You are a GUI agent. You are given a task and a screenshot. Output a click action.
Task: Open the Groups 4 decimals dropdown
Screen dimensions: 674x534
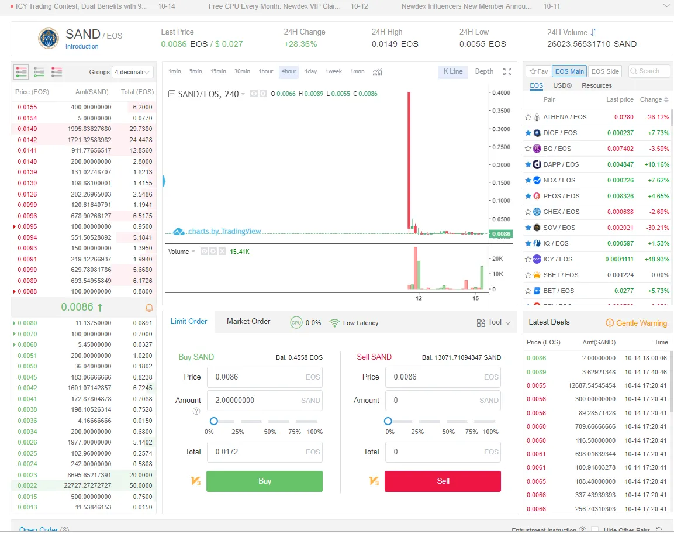132,72
